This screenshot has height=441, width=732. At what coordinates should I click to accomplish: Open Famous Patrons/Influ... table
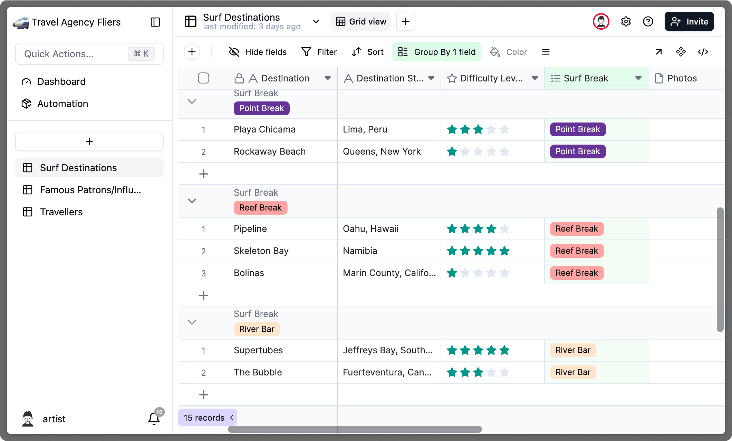[89, 190]
